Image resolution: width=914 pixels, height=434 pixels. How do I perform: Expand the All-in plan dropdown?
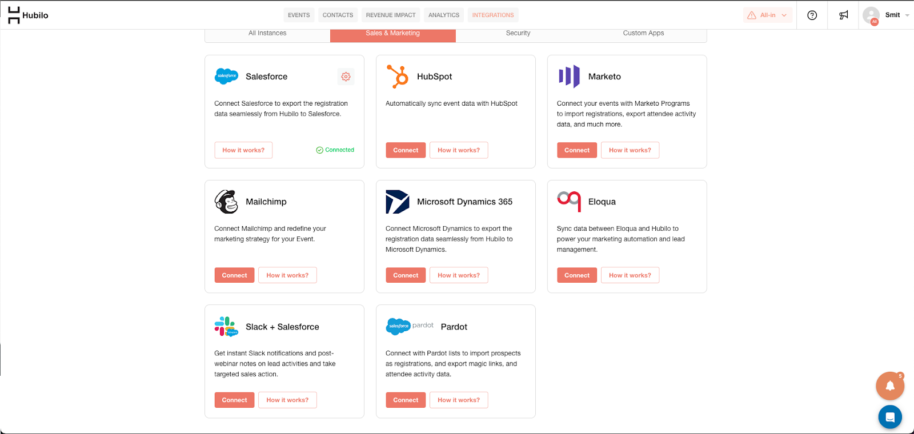[x=784, y=15]
